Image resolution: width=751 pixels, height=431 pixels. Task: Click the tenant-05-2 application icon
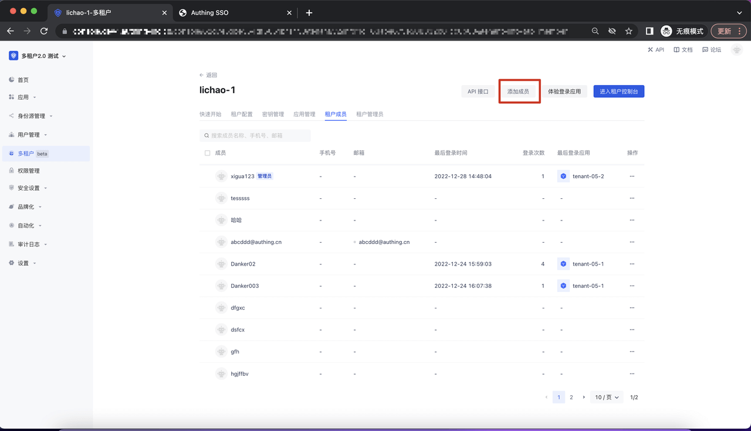[x=563, y=176]
